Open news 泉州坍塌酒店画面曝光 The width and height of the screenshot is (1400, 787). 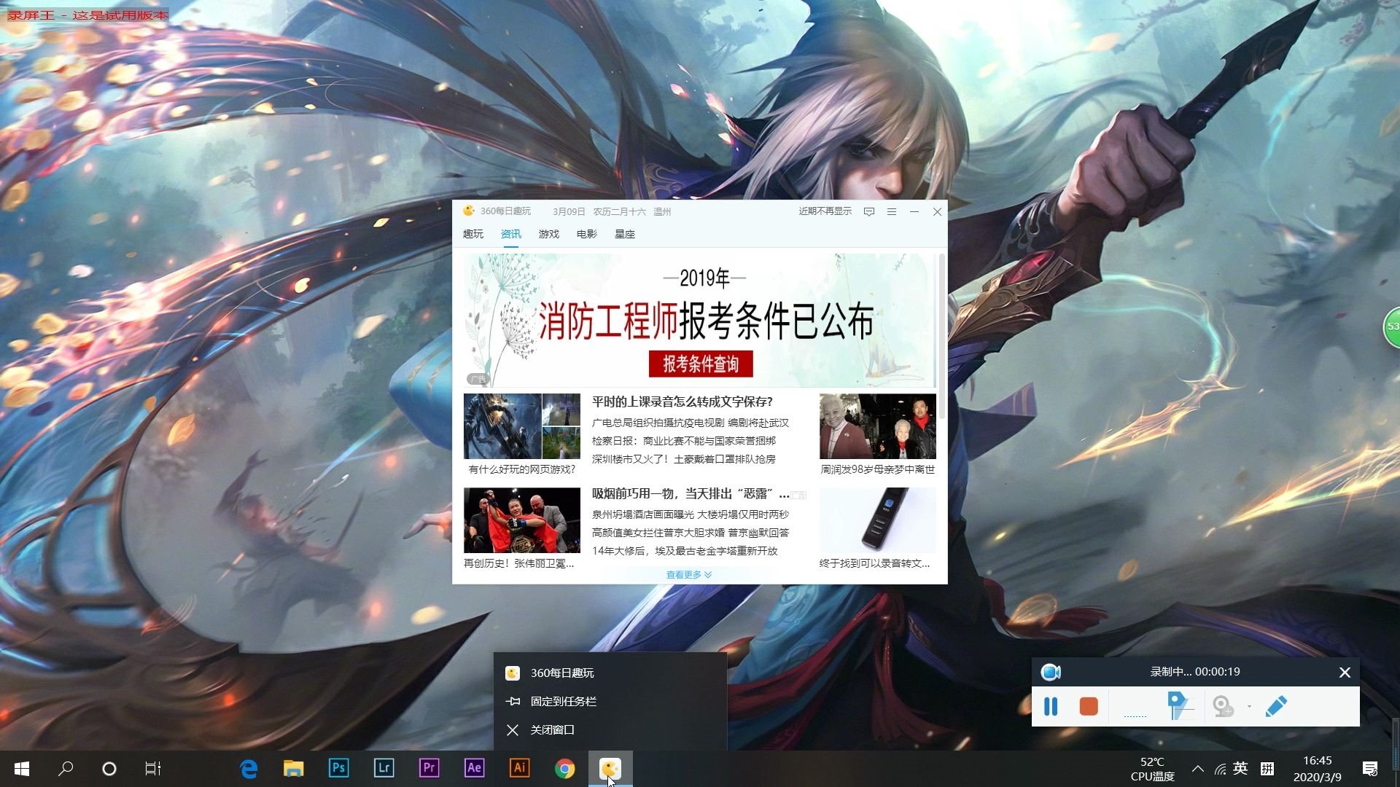tap(691, 514)
